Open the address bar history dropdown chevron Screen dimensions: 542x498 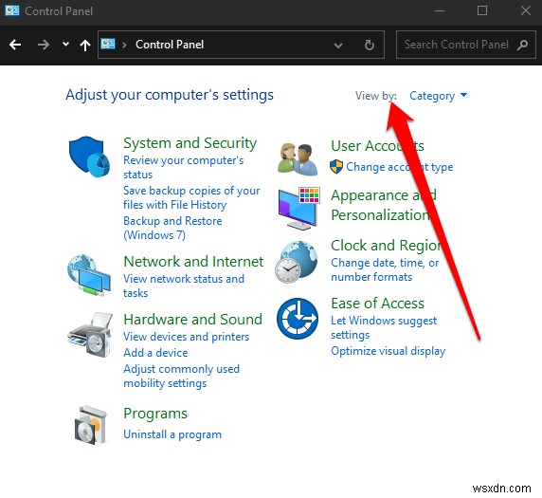[x=338, y=46]
